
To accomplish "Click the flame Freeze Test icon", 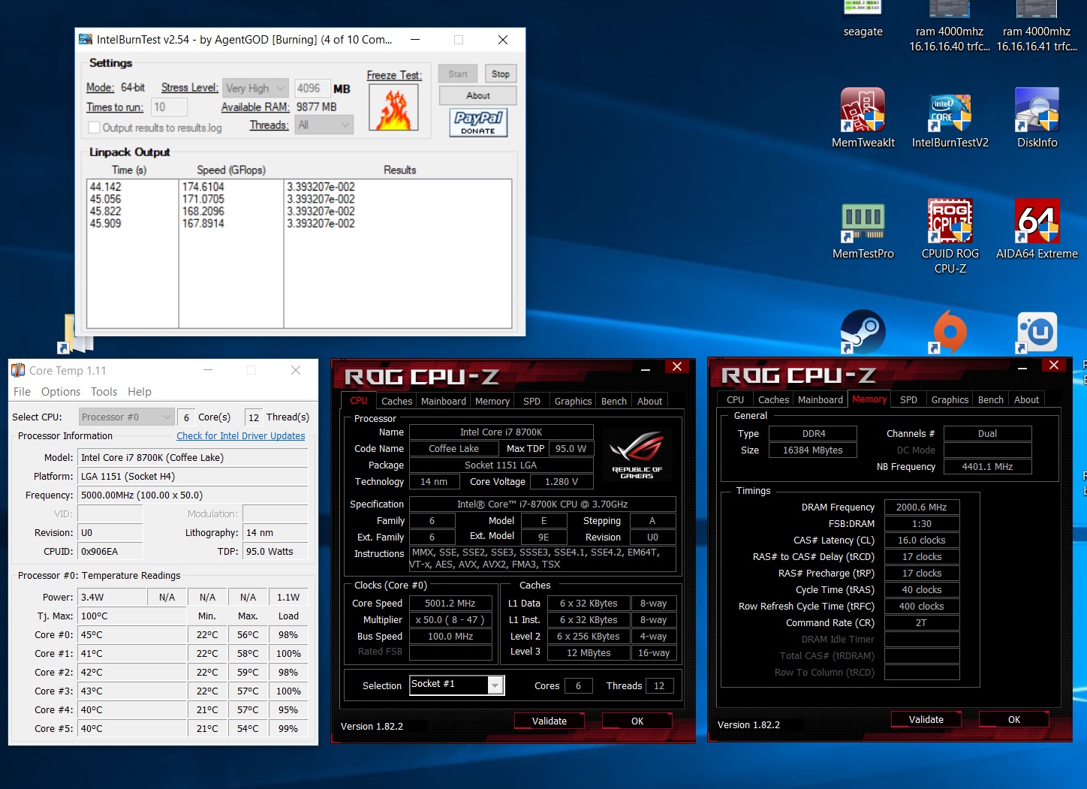I will click(393, 109).
